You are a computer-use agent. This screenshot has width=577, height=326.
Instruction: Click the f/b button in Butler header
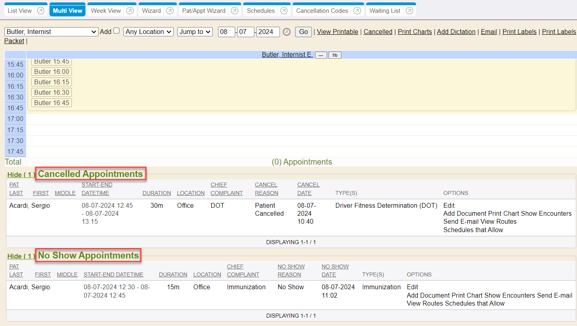[x=335, y=55]
